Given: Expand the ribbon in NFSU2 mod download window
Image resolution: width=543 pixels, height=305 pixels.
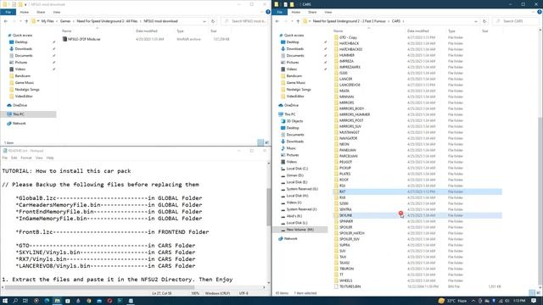Looking at the screenshot, I should tap(262, 12).
